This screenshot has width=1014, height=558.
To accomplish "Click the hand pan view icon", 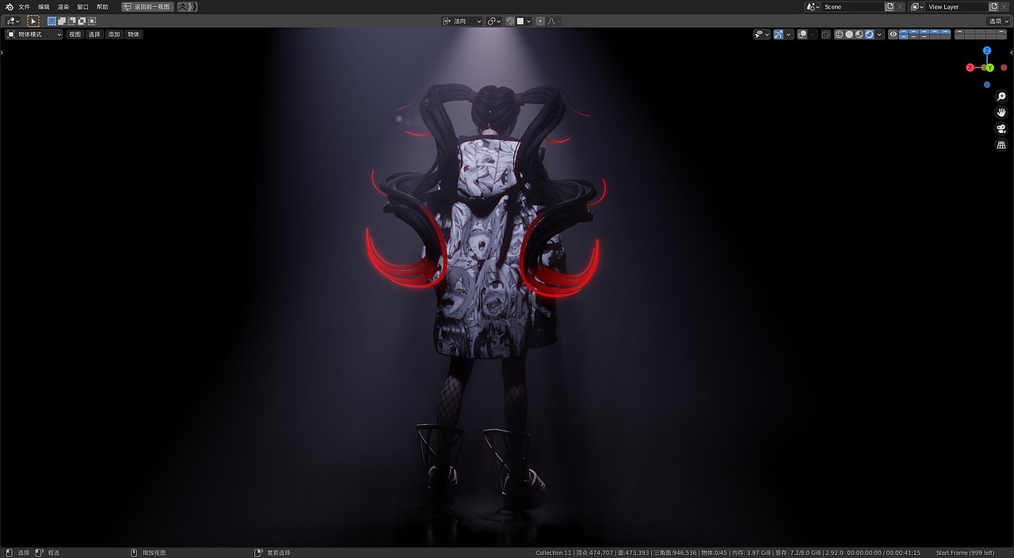I will 1001,112.
